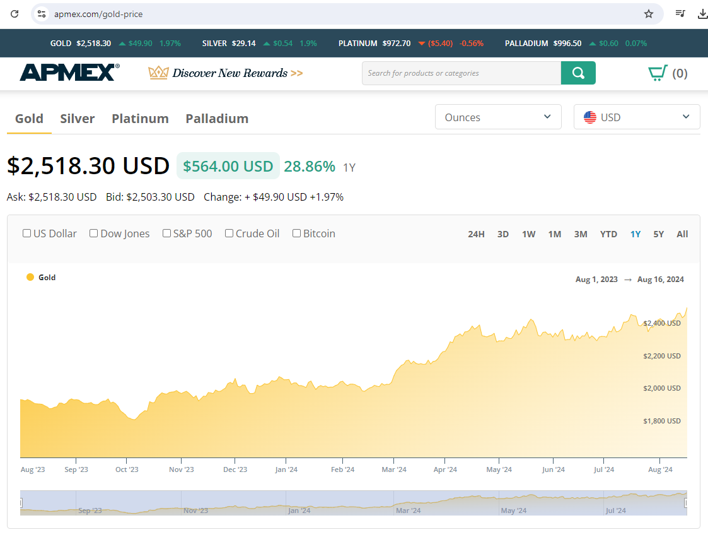Viewport: 708px width, 537px height.
Task: Select the 1Y chart range
Action: pos(635,234)
